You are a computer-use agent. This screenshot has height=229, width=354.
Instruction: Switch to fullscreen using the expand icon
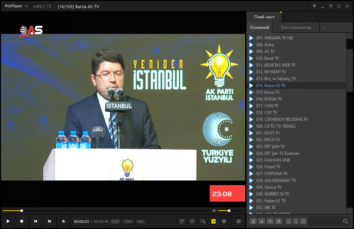[339, 6]
